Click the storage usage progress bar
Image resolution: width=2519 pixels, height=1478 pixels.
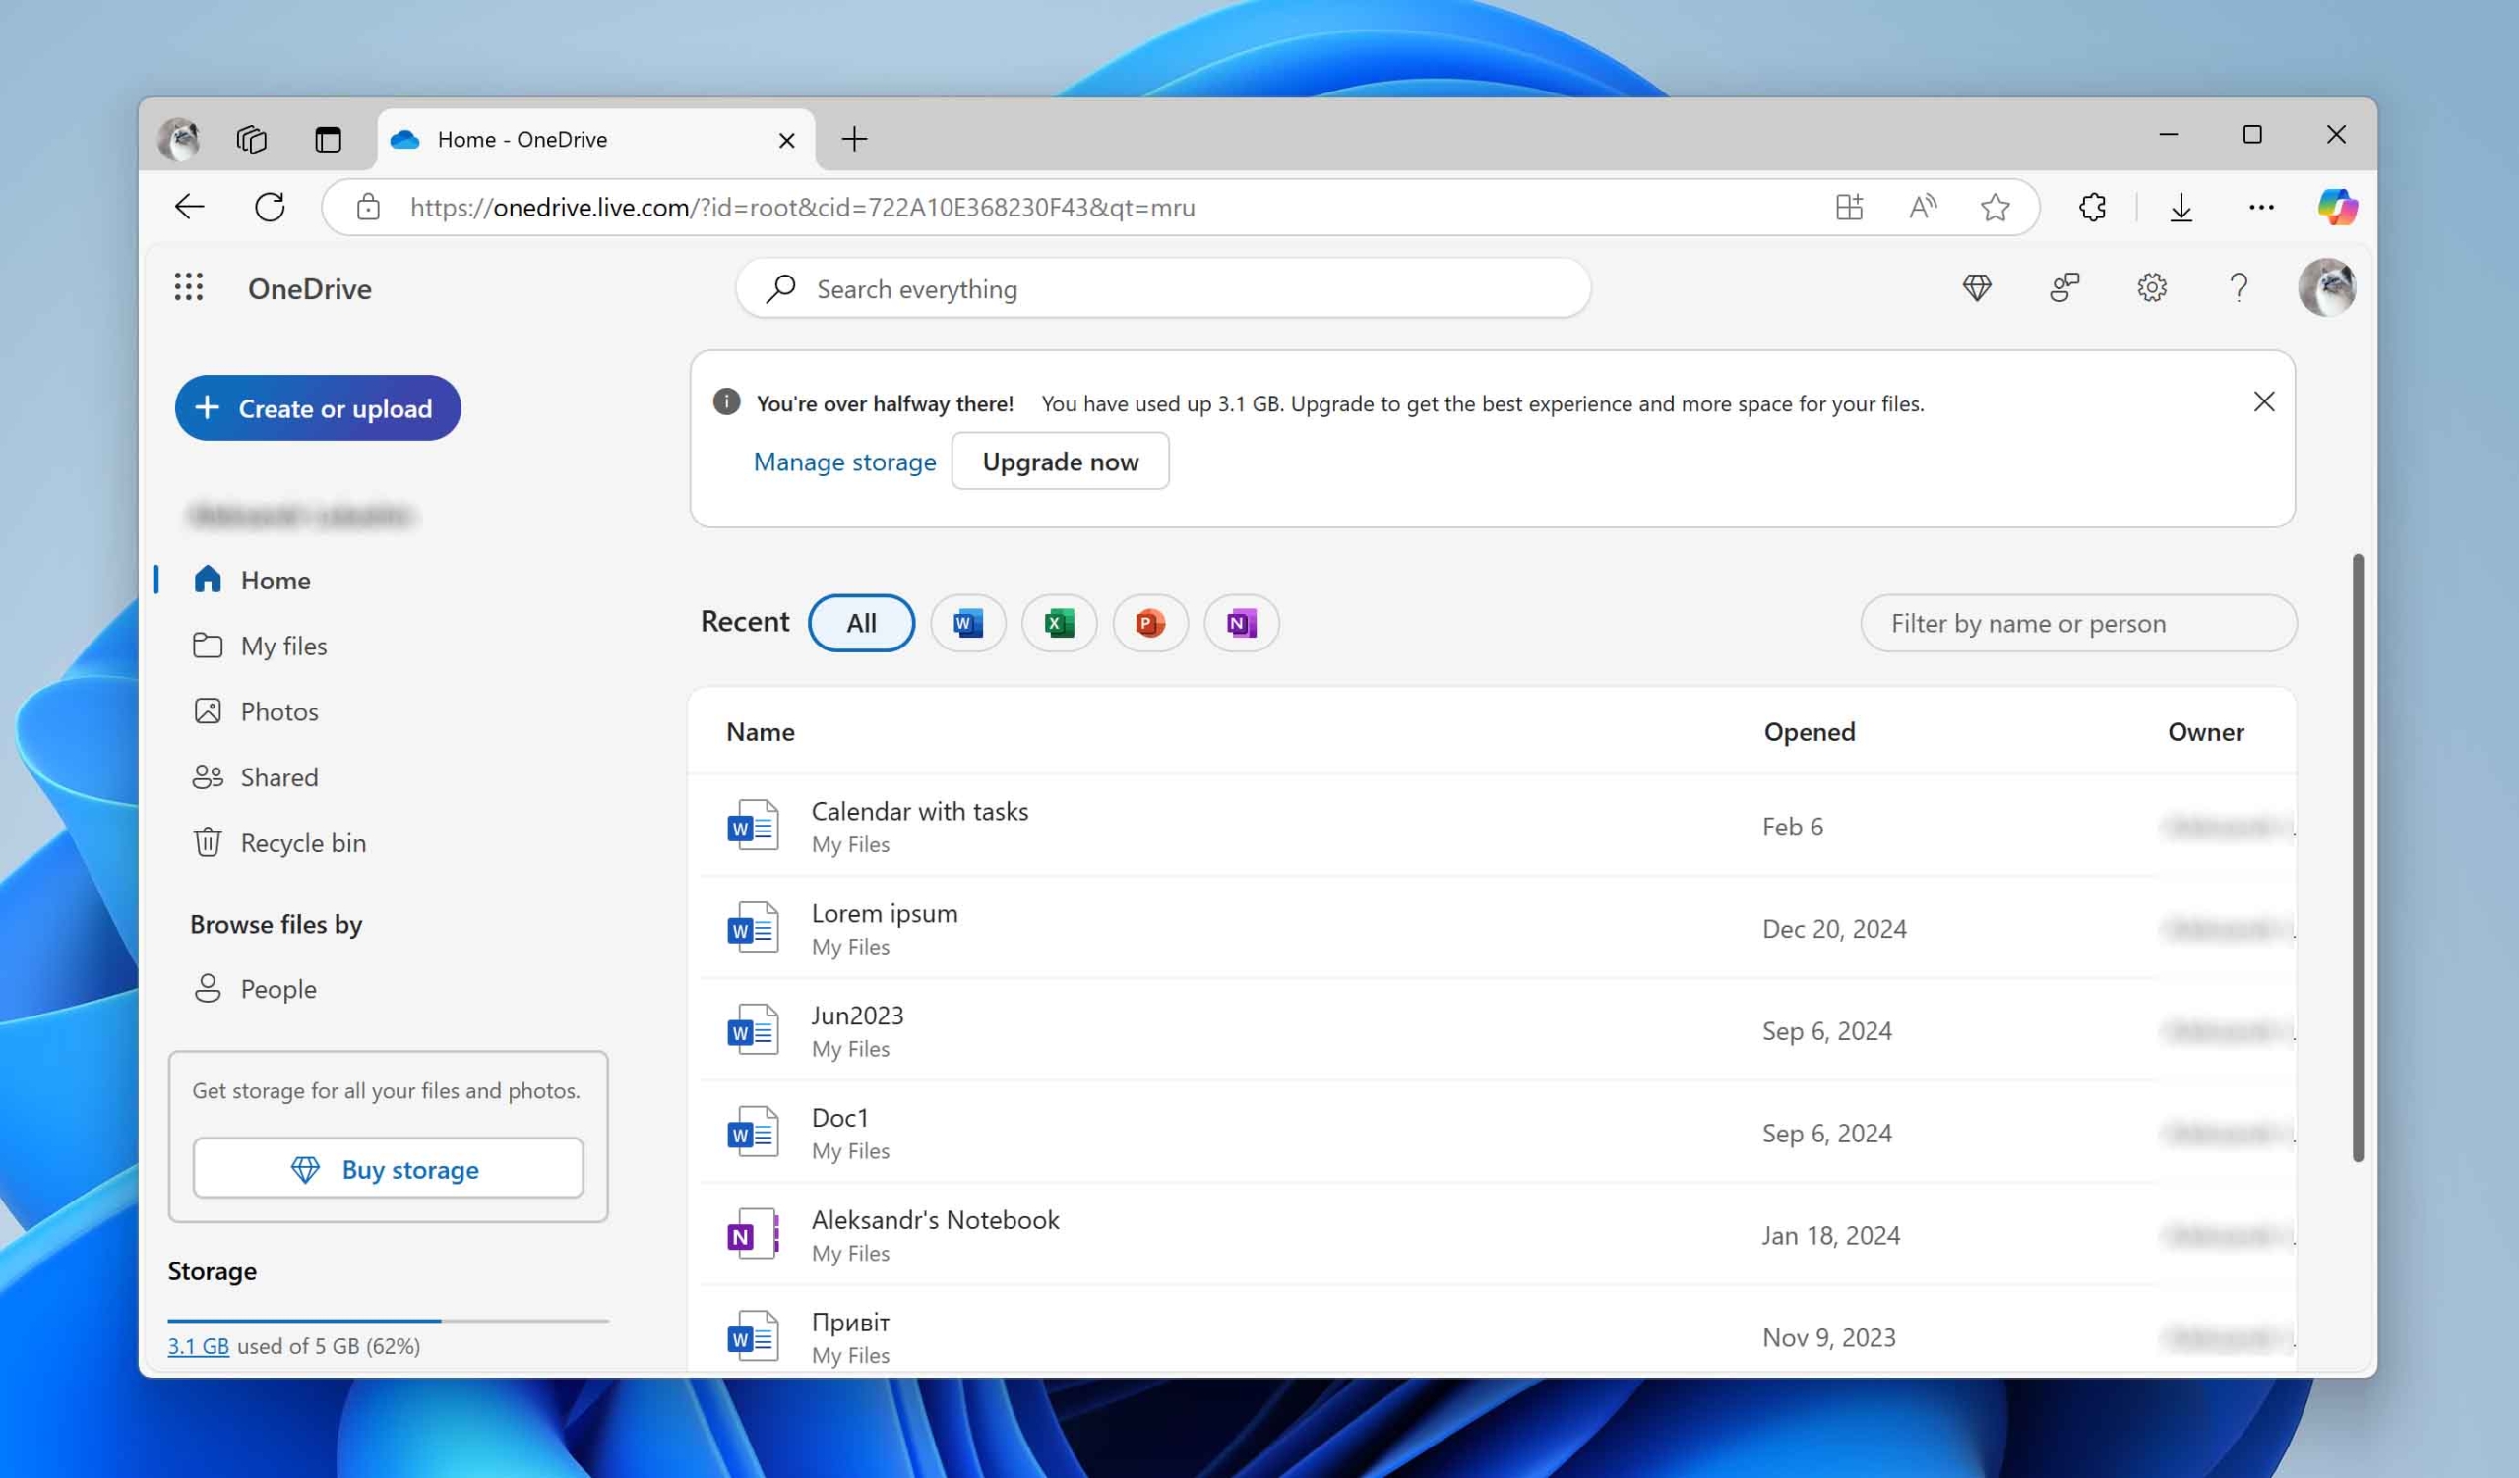tap(388, 1321)
